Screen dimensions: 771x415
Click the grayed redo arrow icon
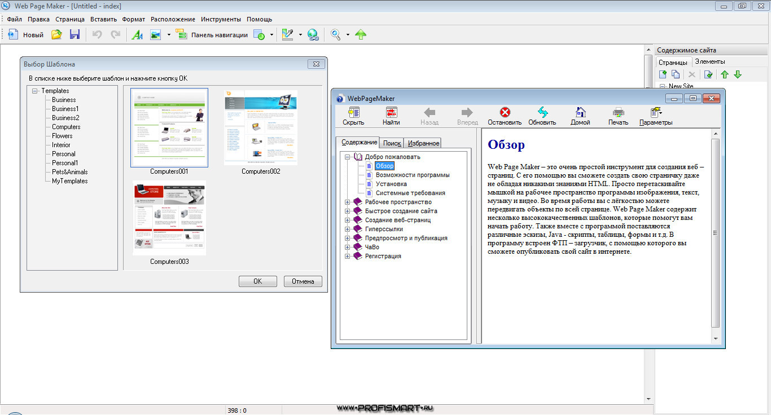coord(115,34)
